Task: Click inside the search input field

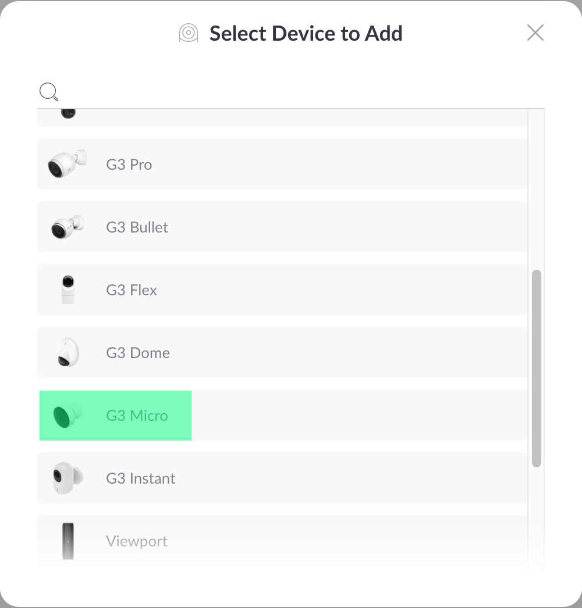Action: 233,91
